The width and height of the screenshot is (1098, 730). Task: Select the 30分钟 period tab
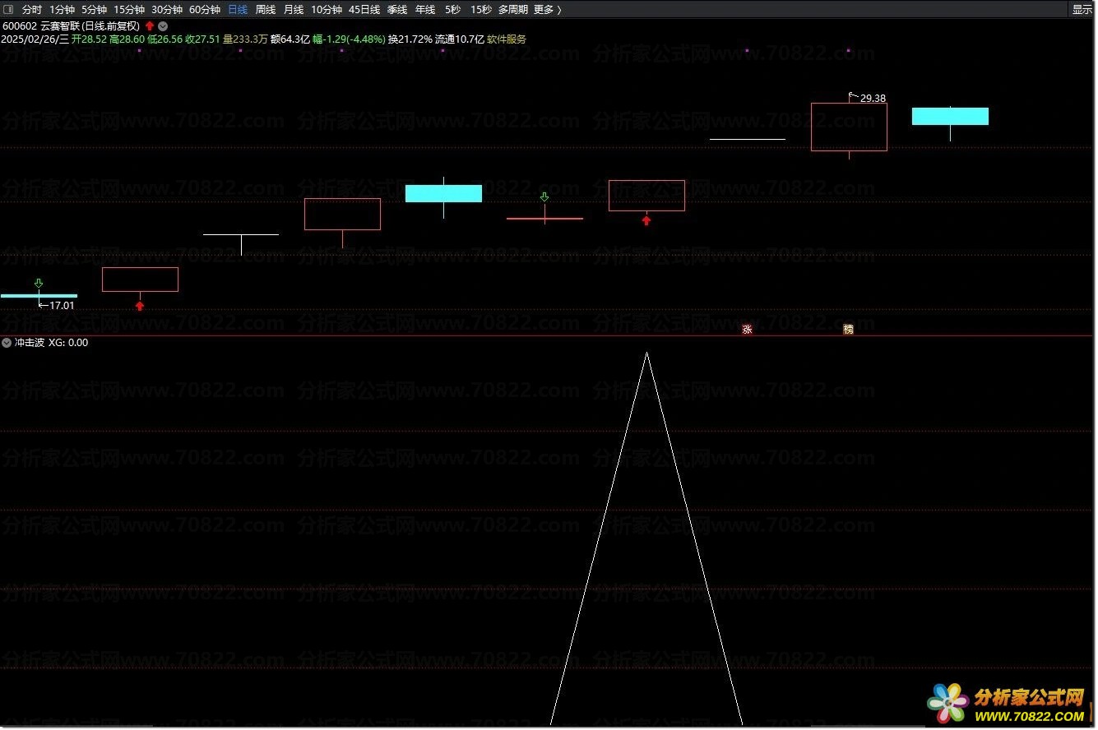pos(167,10)
